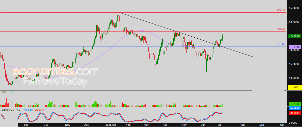302x127 pixels.
Task: Click the D:90.18 stochastic value
Action: point(39,110)
